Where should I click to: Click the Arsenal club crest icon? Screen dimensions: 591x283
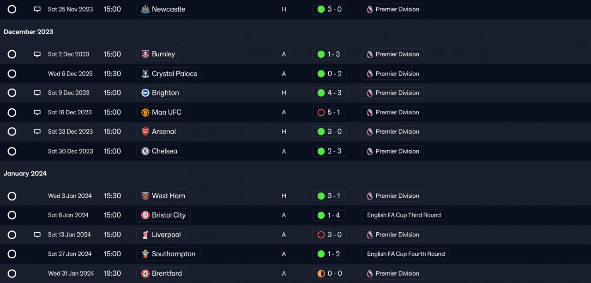pyautogui.click(x=145, y=132)
